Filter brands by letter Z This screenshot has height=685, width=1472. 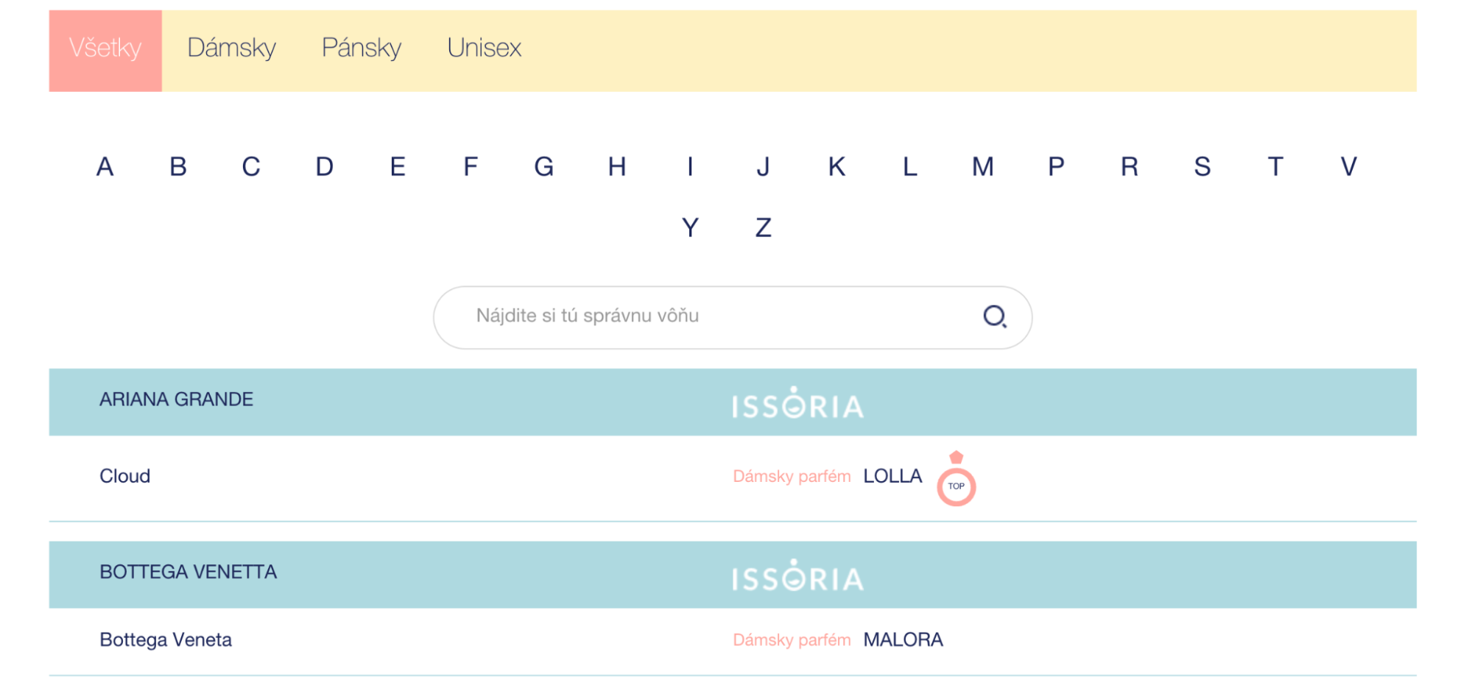click(x=763, y=228)
